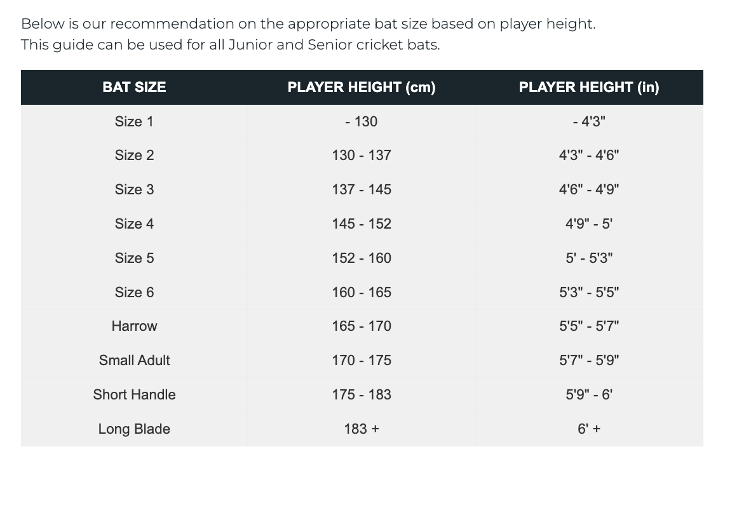
Task: Click the 4'9" - 5' inches cell
Action: 588,224
